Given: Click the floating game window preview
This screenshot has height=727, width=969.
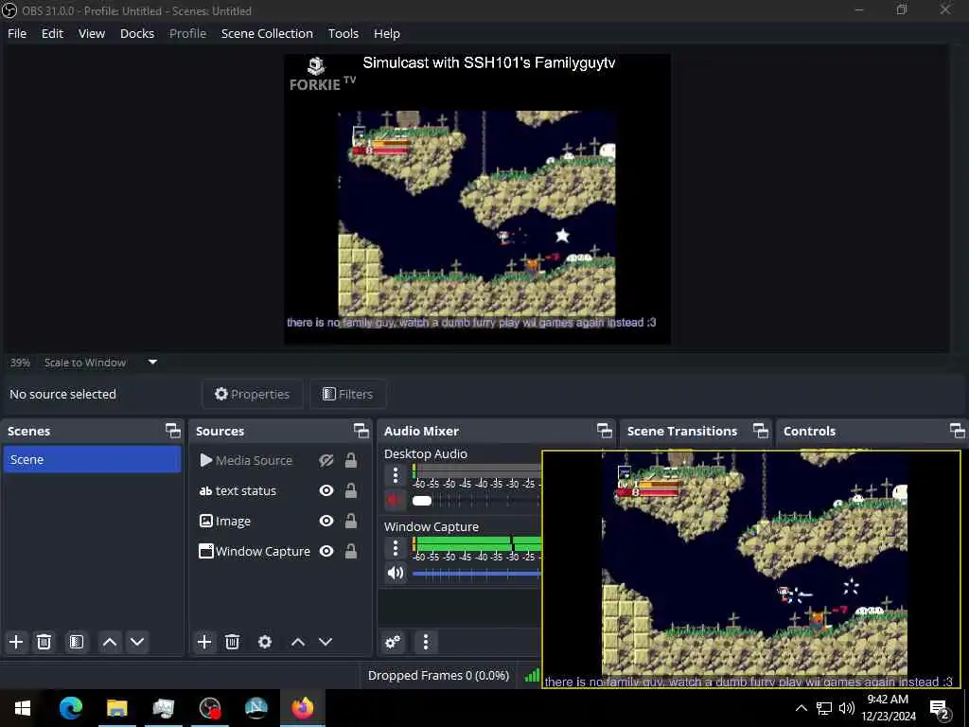Looking at the screenshot, I should [x=751, y=569].
